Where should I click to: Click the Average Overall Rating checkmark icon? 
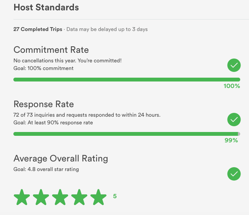(234, 174)
